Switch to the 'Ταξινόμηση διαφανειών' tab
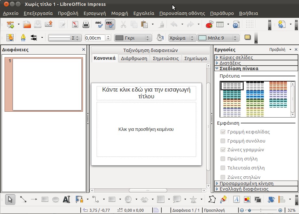The width and height of the screenshot is (299, 214). pyautogui.click(x=150, y=50)
